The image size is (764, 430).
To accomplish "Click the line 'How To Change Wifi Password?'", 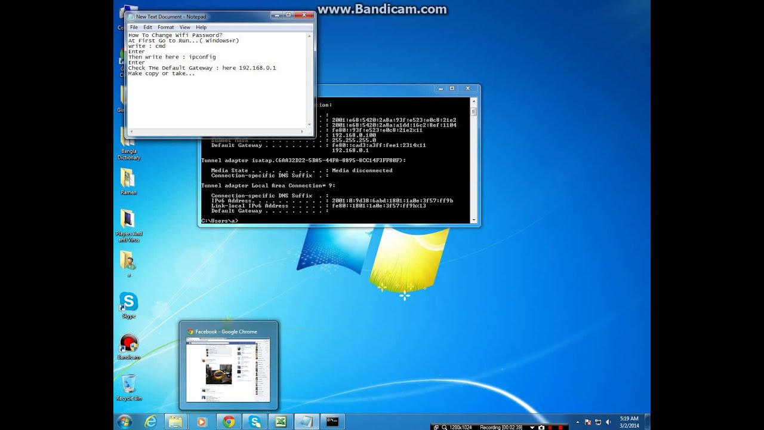I will (175, 35).
